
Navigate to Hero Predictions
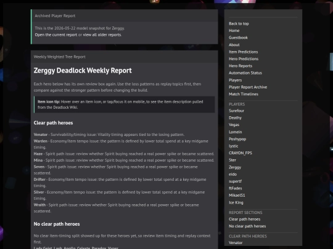(x=244, y=59)
